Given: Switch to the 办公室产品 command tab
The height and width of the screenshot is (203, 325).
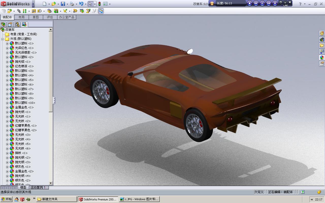Looking at the screenshot, I should click(67, 17).
